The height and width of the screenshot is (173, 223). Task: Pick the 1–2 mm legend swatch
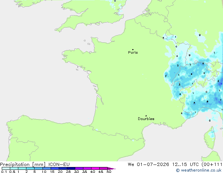click(x=22, y=168)
